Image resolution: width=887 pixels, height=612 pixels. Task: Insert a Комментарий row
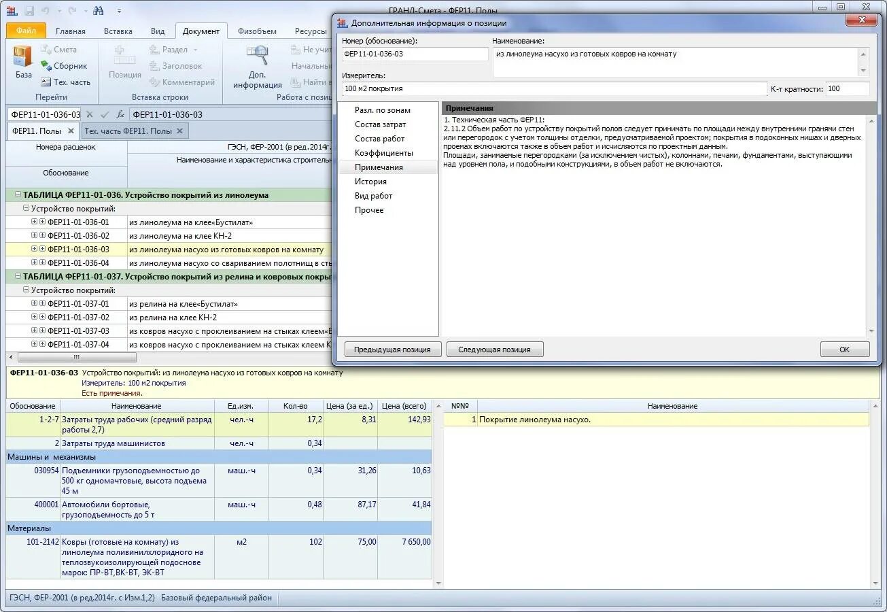(x=181, y=82)
